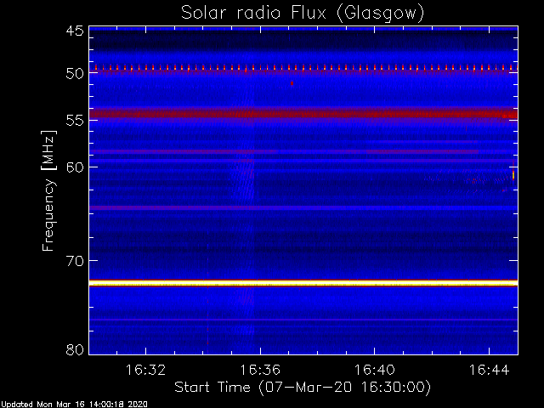Image resolution: width=544 pixels, height=408 pixels.
Task: Click the '16:36' time tick label
Action: [260, 370]
